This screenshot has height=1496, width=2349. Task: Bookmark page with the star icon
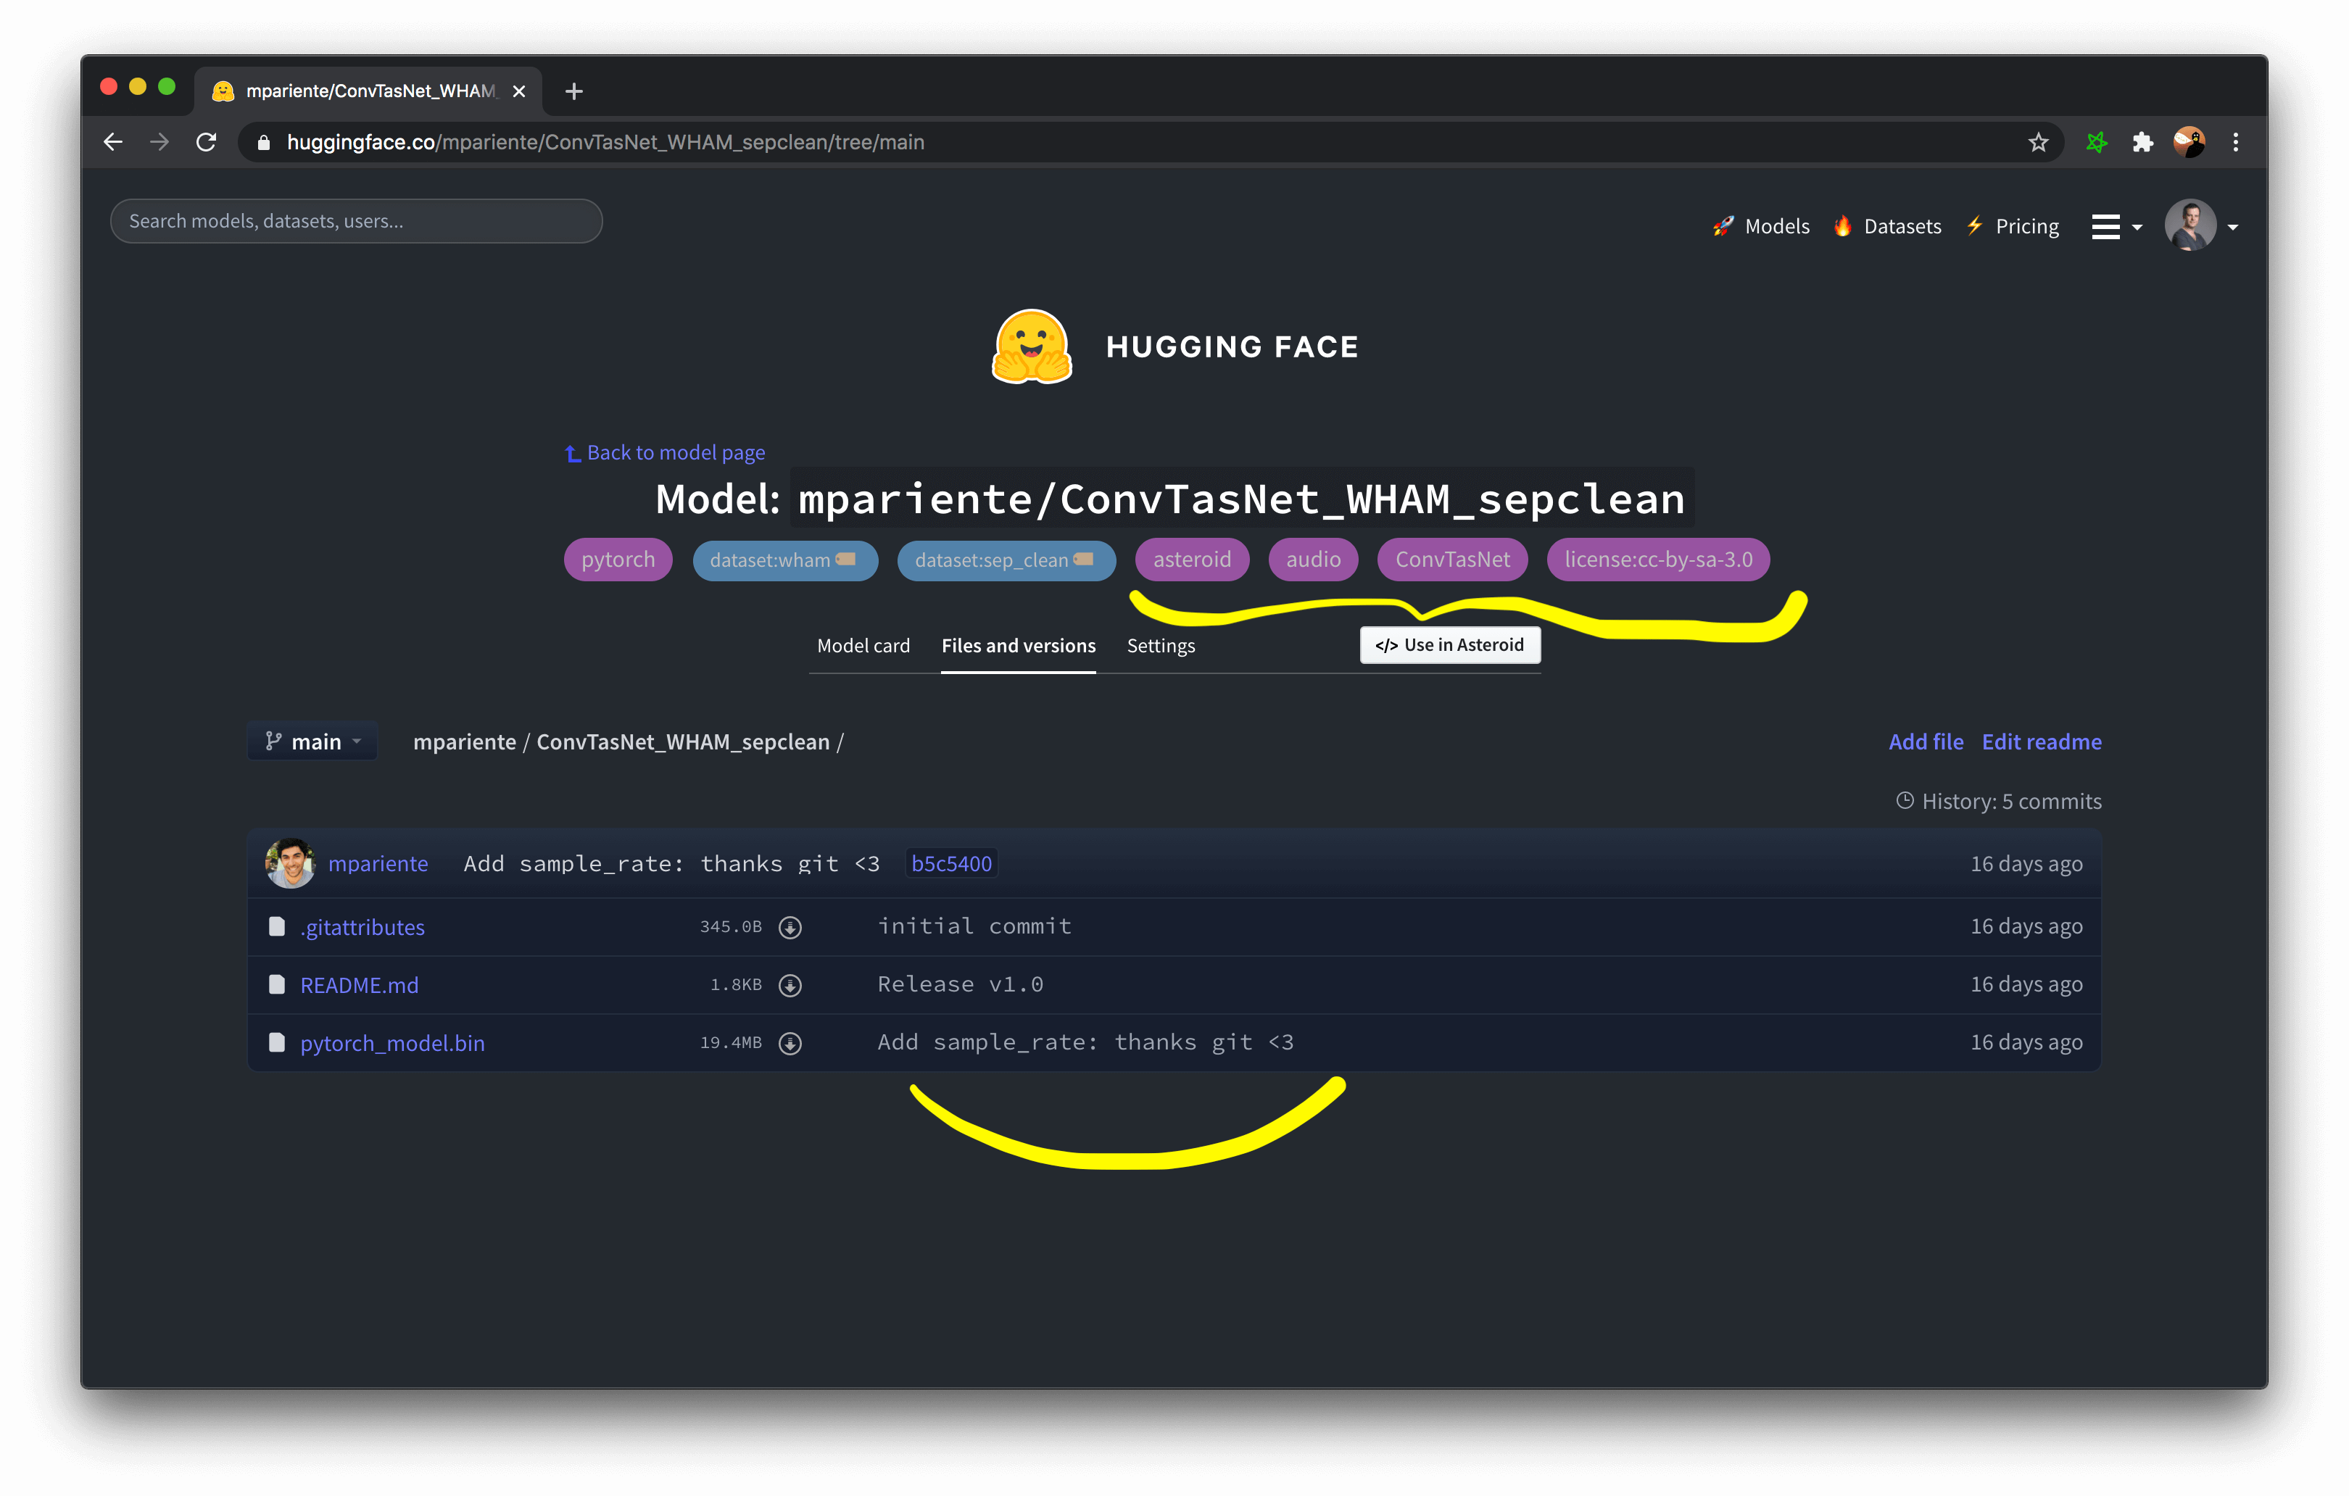point(2038,142)
